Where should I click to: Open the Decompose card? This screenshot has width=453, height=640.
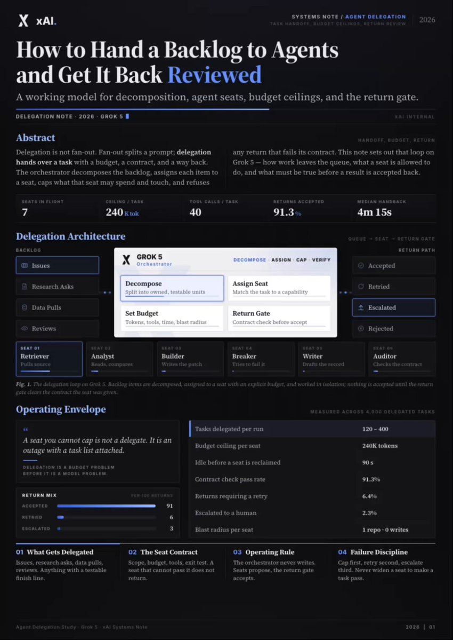point(172,288)
